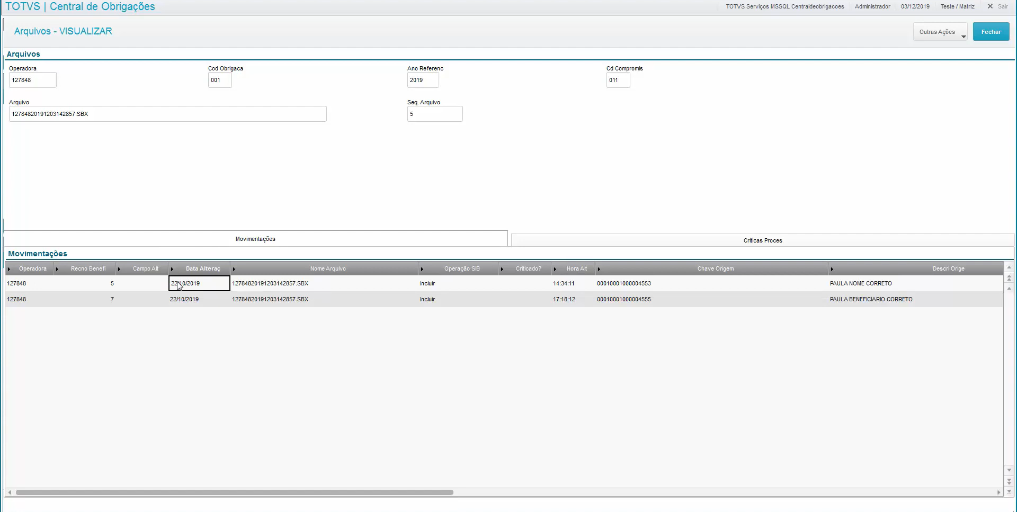Click the Sair X icon
This screenshot has width=1017, height=512.
click(x=990, y=6)
